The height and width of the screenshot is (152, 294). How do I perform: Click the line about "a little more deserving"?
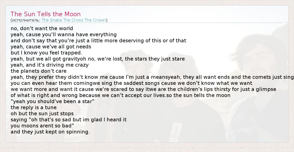coord(99,41)
